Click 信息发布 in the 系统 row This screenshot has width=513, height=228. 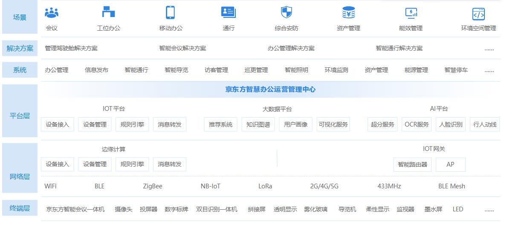tap(96, 70)
